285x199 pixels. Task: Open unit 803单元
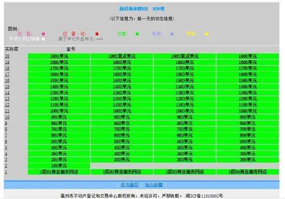tap(185, 123)
